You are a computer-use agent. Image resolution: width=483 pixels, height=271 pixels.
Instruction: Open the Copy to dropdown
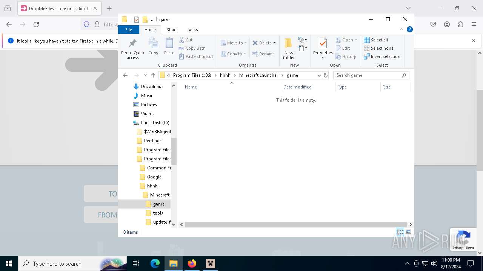[234, 54]
